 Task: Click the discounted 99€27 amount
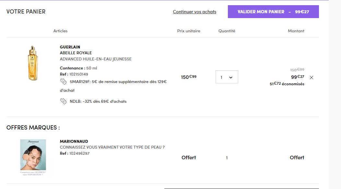298,77
